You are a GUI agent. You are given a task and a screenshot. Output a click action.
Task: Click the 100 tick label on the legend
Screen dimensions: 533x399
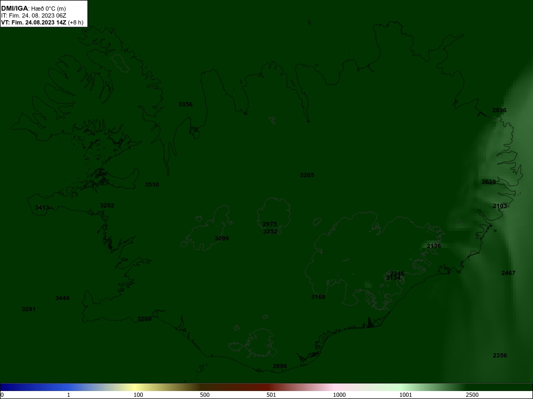coord(138,395)
